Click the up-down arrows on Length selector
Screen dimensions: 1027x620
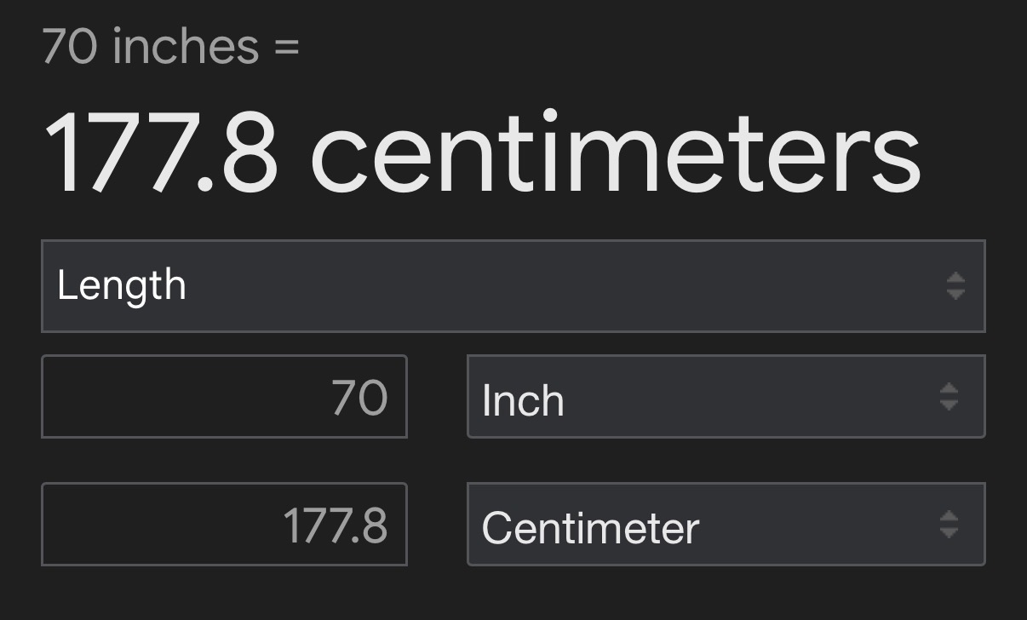coord(955,286)
